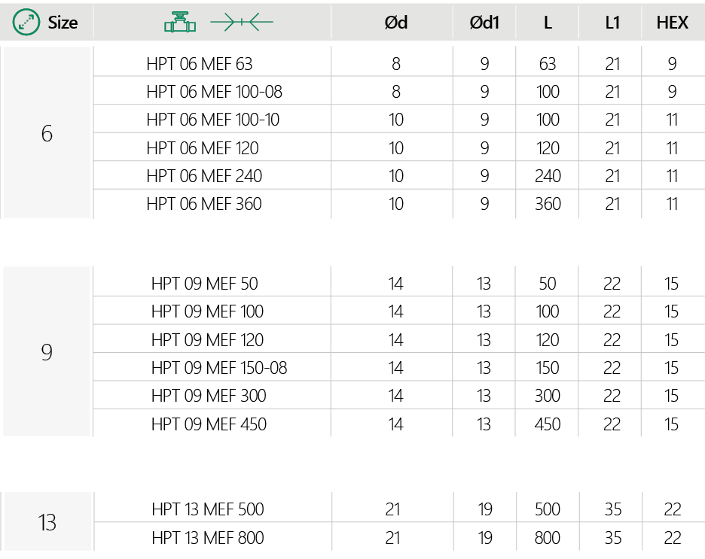This screenshot has width=705, height=559.
Task: Click the circular diagonal-arrow Size icon
Action: pos(26,23)
